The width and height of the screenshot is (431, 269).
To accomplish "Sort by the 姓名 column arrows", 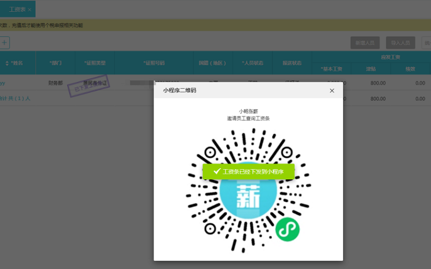I will [7, 63].
